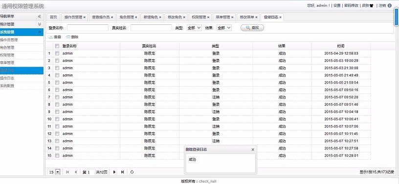Check the row 15 checkbox
Image resolution: width=399 pixels, height=184 pixels.
pos(57,155)
